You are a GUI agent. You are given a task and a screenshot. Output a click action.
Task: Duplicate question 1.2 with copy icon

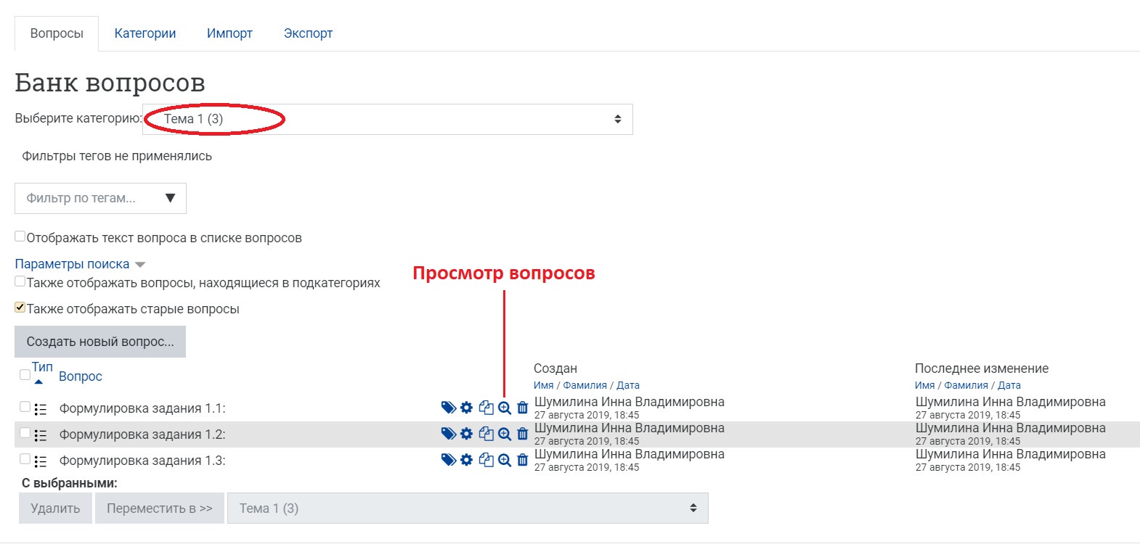pos(486,434)
